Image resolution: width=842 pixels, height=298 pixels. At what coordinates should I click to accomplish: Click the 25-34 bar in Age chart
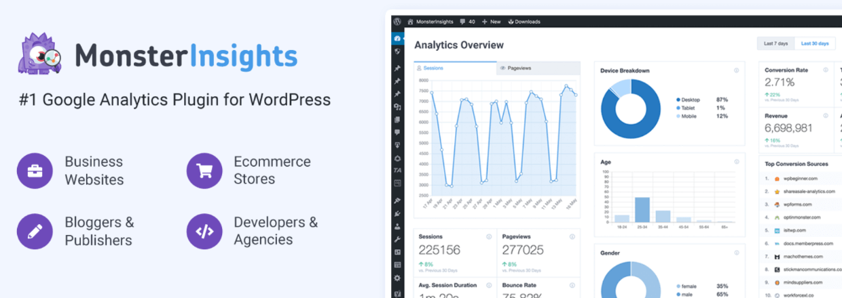642,209
